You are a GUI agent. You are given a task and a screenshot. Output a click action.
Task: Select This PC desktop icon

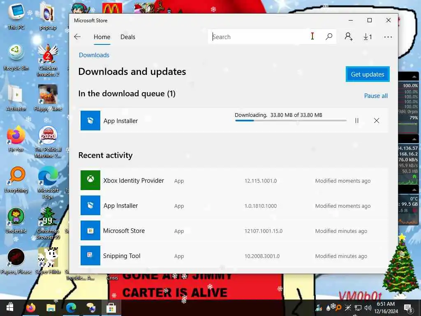16,16
